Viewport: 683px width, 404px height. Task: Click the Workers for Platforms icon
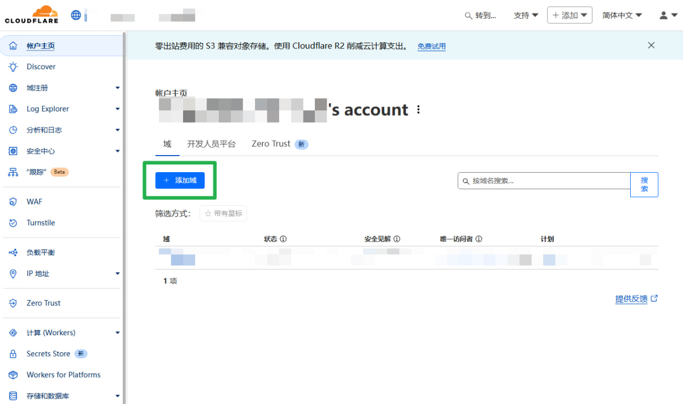point(13,375)
